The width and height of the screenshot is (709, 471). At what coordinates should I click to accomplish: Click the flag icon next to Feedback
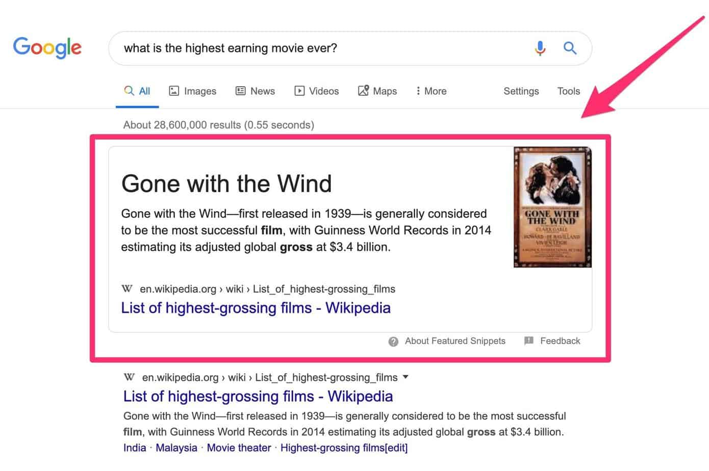529,341
